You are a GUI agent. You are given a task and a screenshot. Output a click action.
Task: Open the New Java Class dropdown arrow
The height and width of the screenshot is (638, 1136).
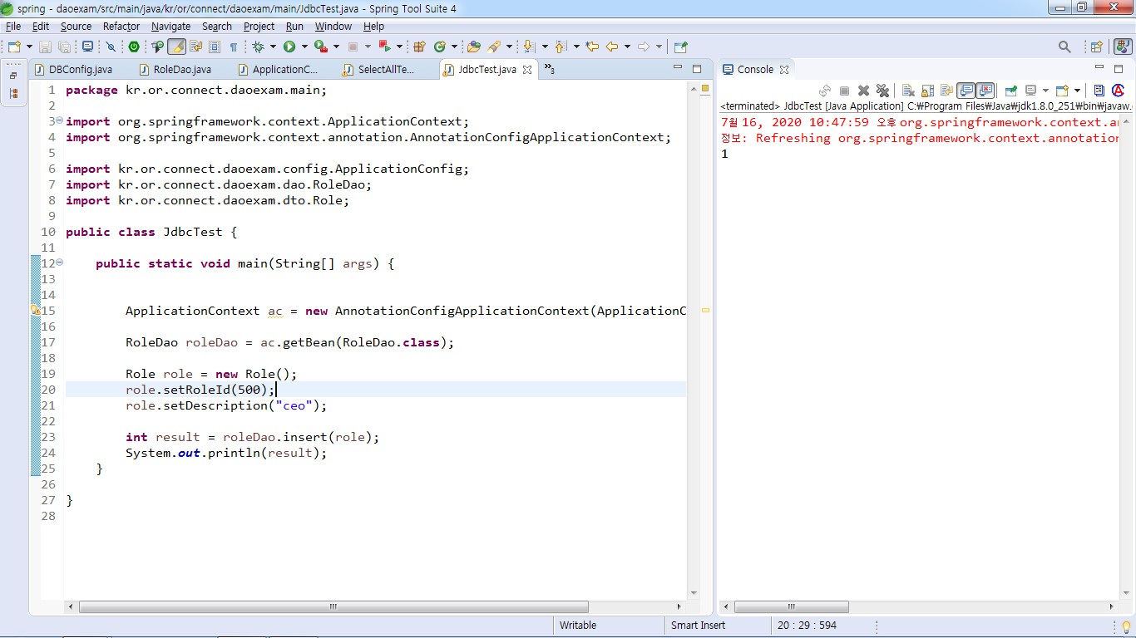pos(454,47)
